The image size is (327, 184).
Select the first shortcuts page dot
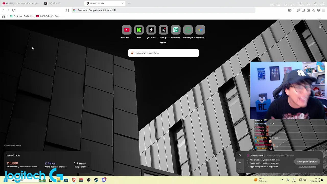point(162,43)
